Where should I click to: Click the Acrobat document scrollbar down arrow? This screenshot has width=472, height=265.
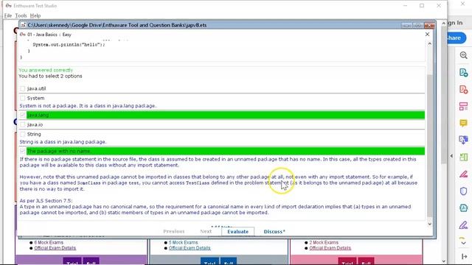pyautogui.click(x=444, y=261)
